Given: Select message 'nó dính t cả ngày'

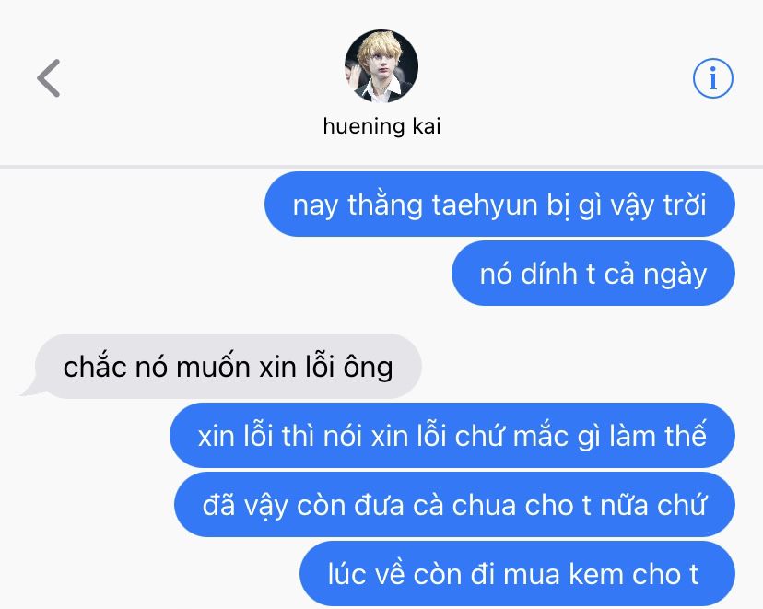Looking at the screenshot, I should 593,274.
